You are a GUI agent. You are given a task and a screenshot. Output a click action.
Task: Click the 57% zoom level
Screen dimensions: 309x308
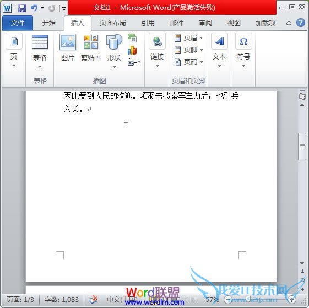click(x=212, y=300)
